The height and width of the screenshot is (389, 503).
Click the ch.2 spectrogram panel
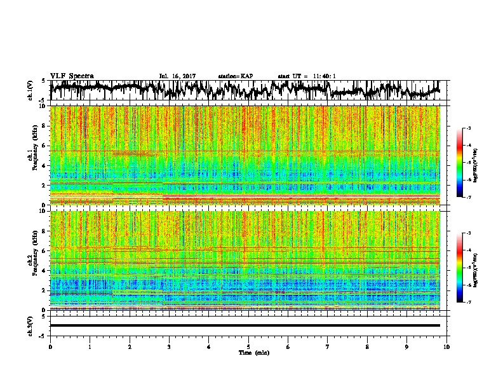click(245, 261)
